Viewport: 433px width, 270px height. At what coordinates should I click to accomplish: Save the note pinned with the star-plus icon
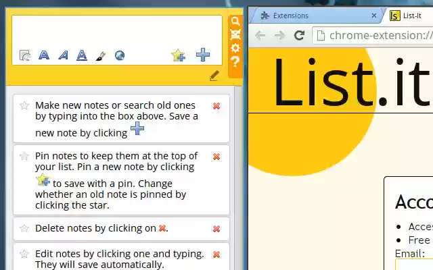178,55
